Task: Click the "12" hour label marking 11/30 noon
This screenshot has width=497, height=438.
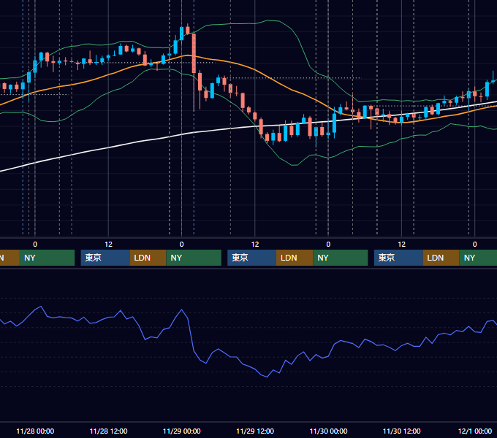Action: pos(401,245)
